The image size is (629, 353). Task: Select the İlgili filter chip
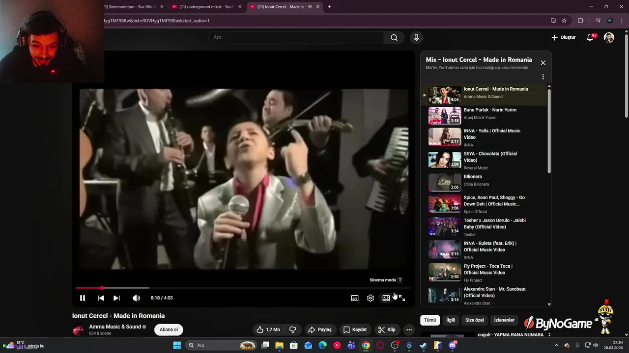click(x=450, y=320)
